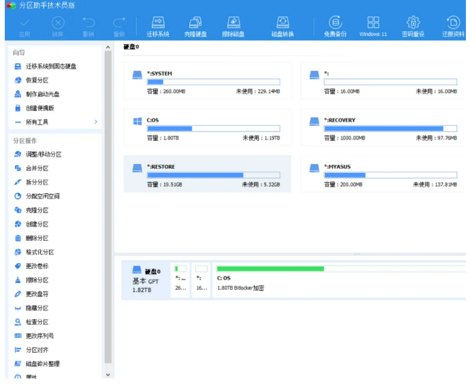
Task: Select the C:OS partition card
Action: click(x=207, y=128)
